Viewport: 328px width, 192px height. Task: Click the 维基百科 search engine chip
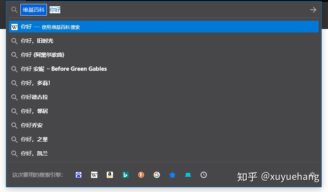34,10
